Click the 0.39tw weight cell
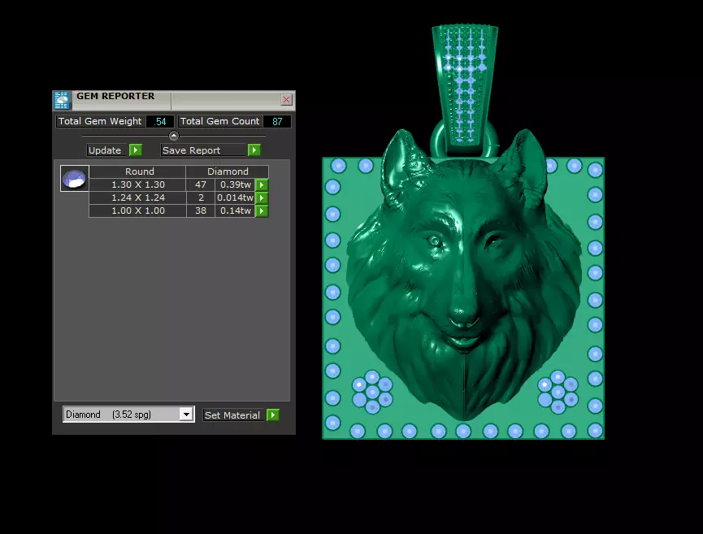 (236, 185)
